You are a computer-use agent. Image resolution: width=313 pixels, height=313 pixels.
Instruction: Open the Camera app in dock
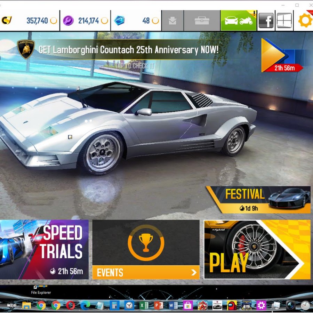(x=290, y=306)
